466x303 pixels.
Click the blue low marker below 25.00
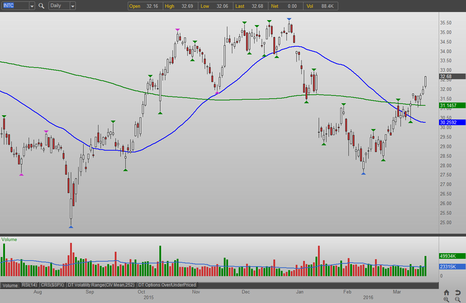(71, 227)
